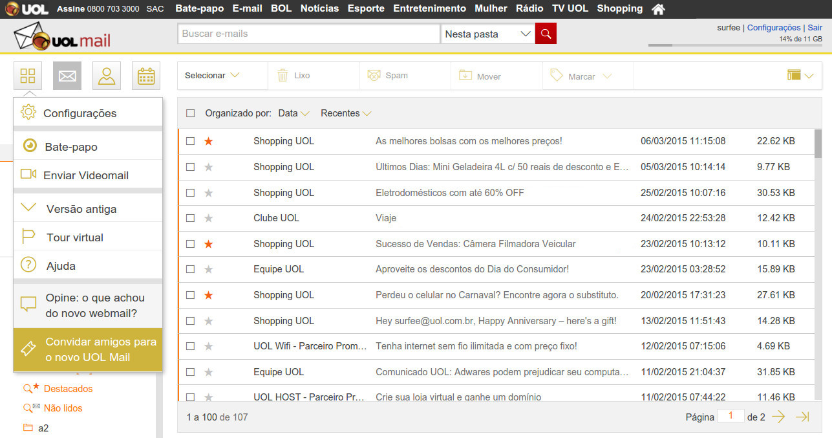Image resolution: width=832 pixels, height=438 pixels.
Task: Choose Ajuda menu item
Action: 88,266
